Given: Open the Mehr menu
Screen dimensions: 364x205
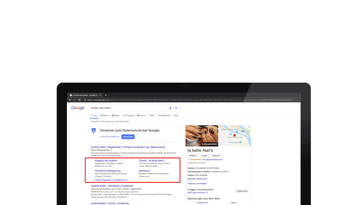Looking at the screenshot, I should [x=151, y=116].
